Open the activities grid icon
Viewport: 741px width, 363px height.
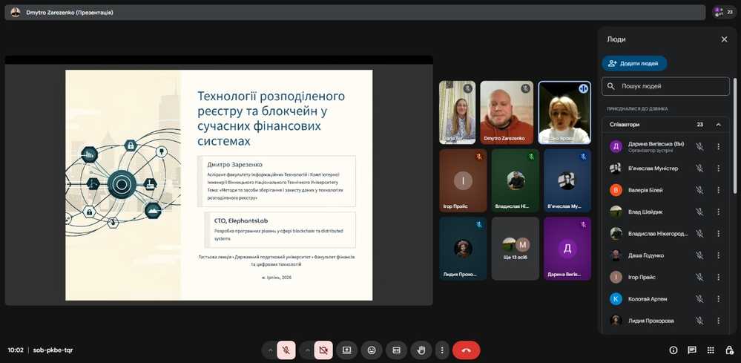(710, 350)
